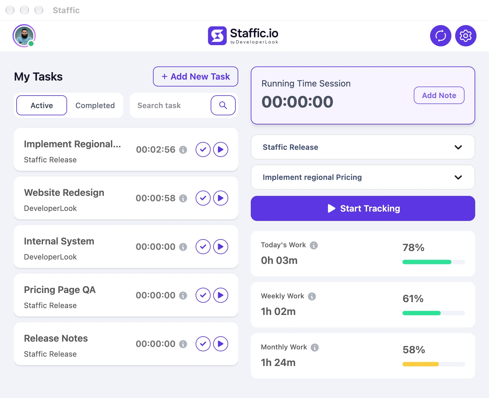Click the My Tasks heading

39,77
